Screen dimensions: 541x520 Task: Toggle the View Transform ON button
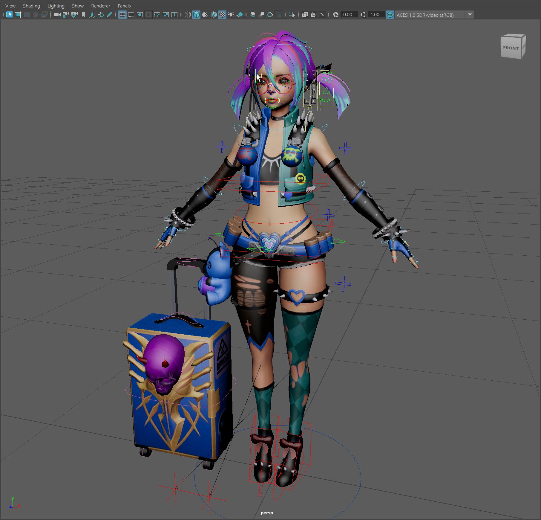tap(390, 15)
